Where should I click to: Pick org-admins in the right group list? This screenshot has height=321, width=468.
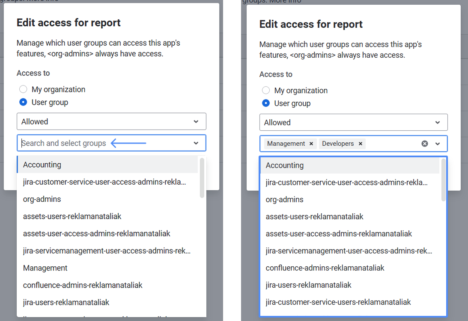284,200
